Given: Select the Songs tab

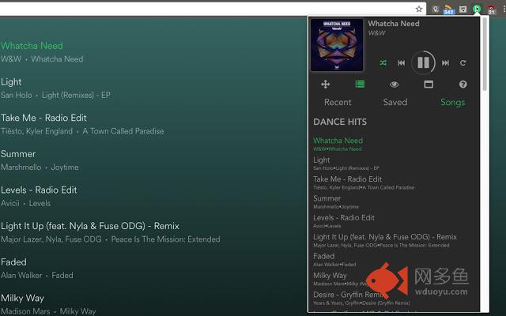Looking at the screenshot, I should point(453,103).
